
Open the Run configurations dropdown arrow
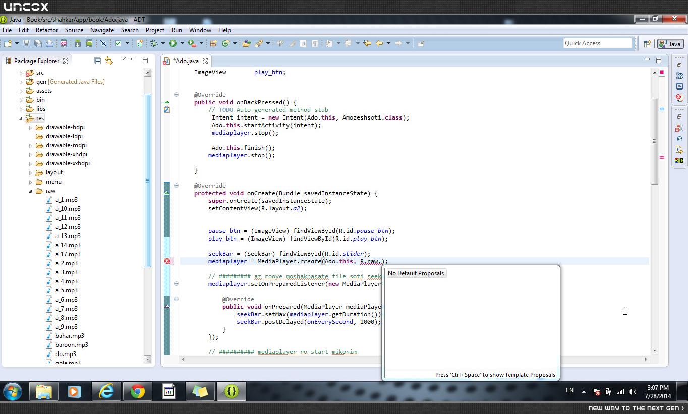click(182, 43)
